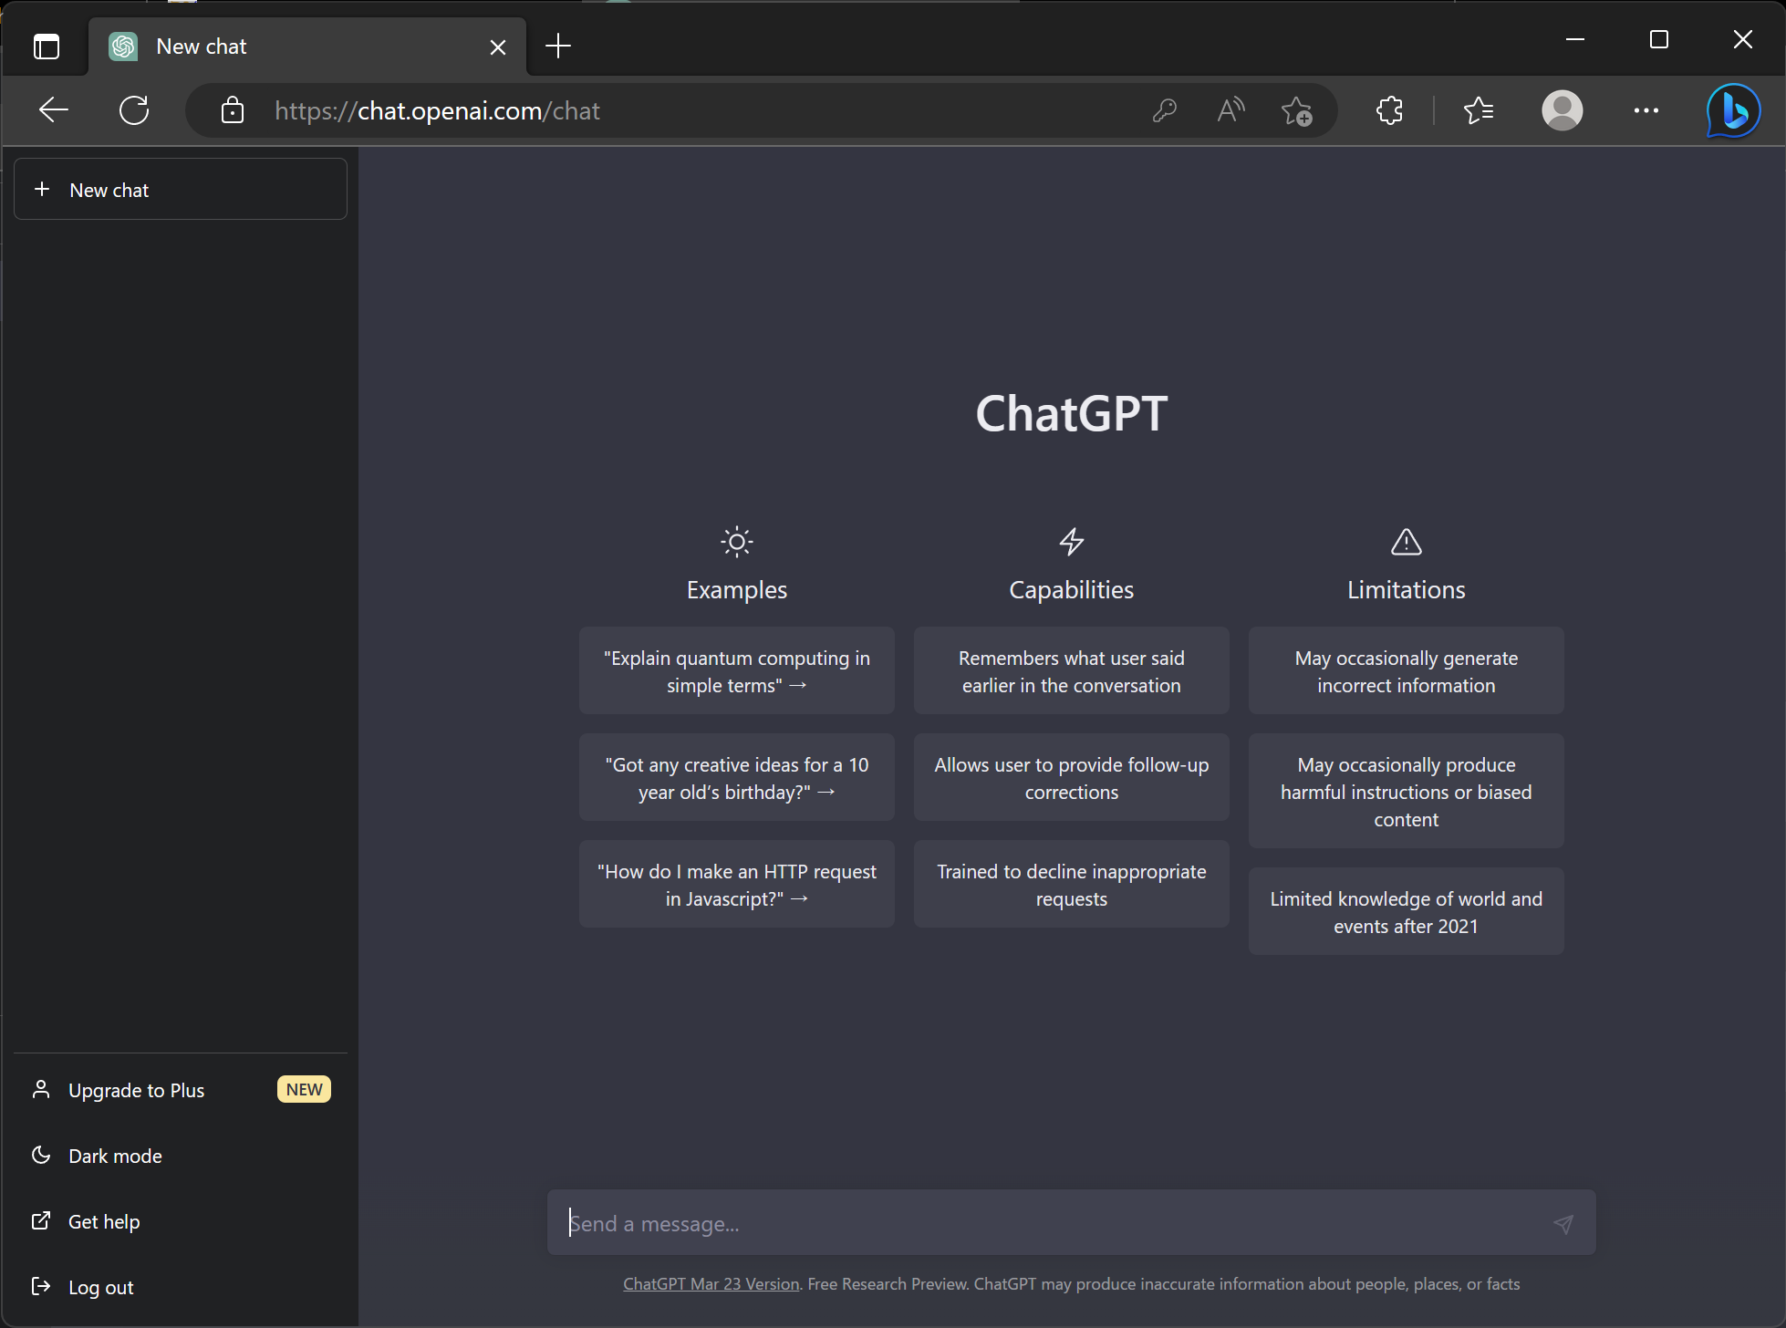Click the Examples sun icon
Screen dimensions: 1786x1328
[737, 542]
